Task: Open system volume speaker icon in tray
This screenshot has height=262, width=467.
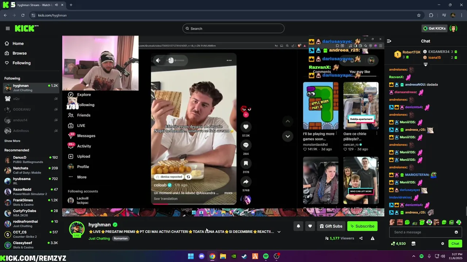Action: click(x=443, y=256)
